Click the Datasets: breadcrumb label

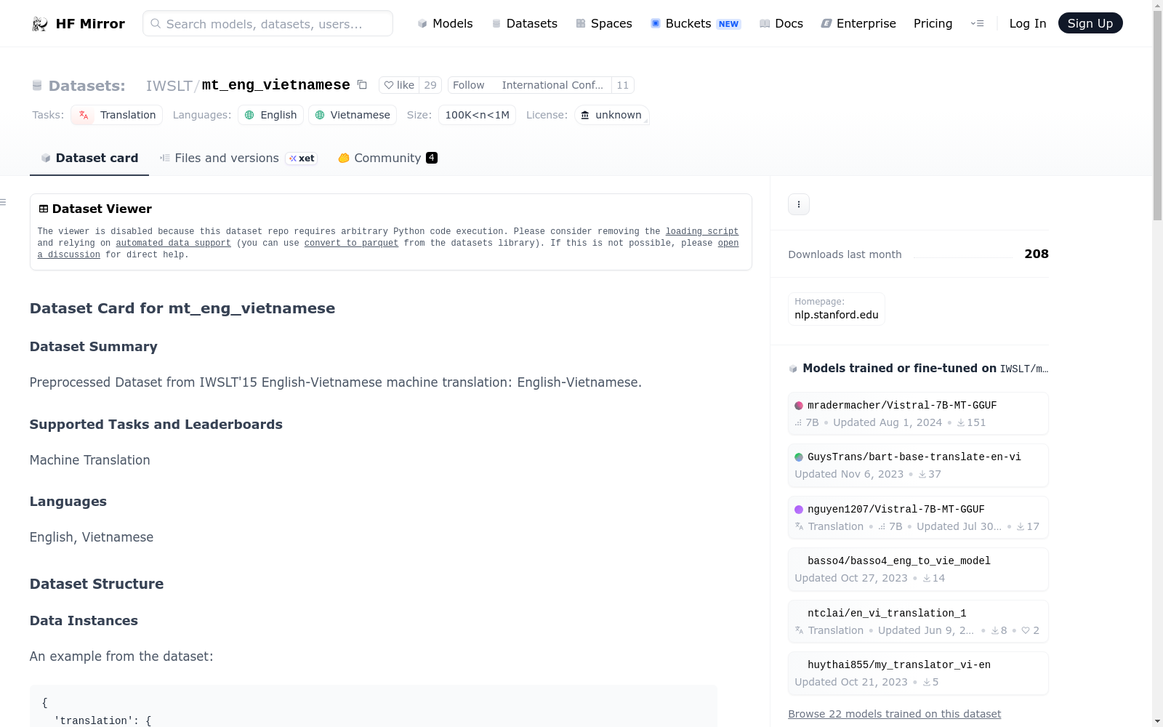[x=86, y=86]
